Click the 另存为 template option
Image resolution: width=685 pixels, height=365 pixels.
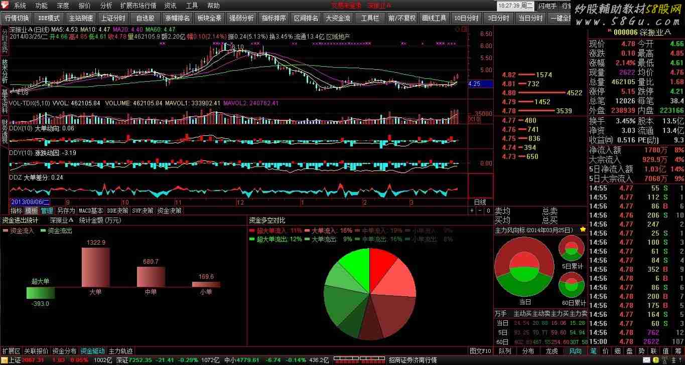66,211
